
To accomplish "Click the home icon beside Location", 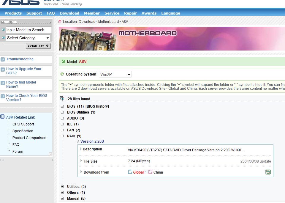I will click(60, 21).
